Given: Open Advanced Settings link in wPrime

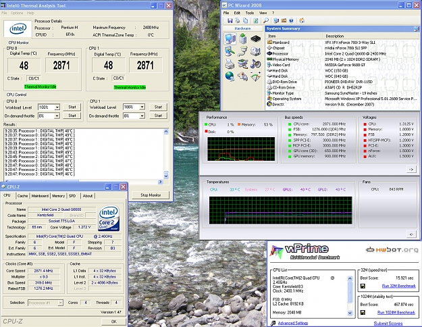Looking at the screenshot, I should [x=293, y=323].
